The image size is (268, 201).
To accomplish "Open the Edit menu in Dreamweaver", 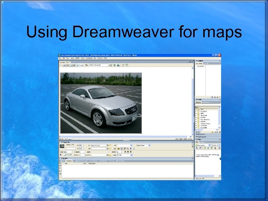I will click(x=63, y=58).
